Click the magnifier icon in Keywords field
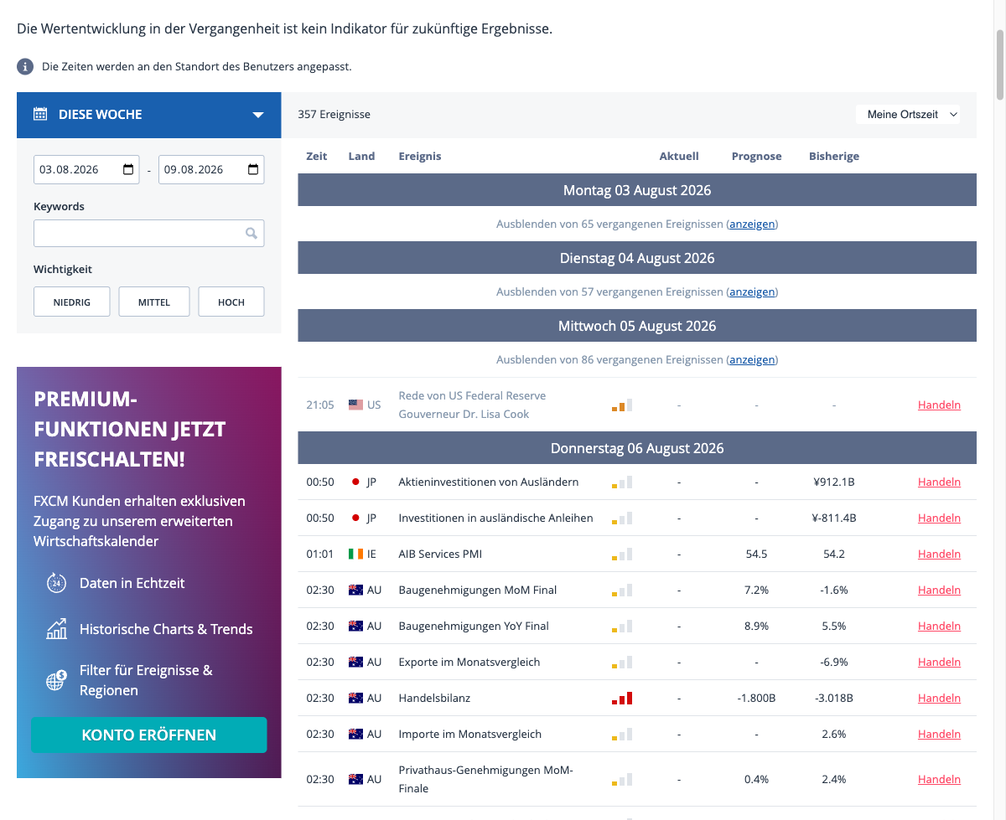The width and height of the screenshot is (1006, 820). point(251,234)
